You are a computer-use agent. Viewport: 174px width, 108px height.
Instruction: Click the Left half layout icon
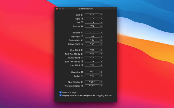[82, 15]
